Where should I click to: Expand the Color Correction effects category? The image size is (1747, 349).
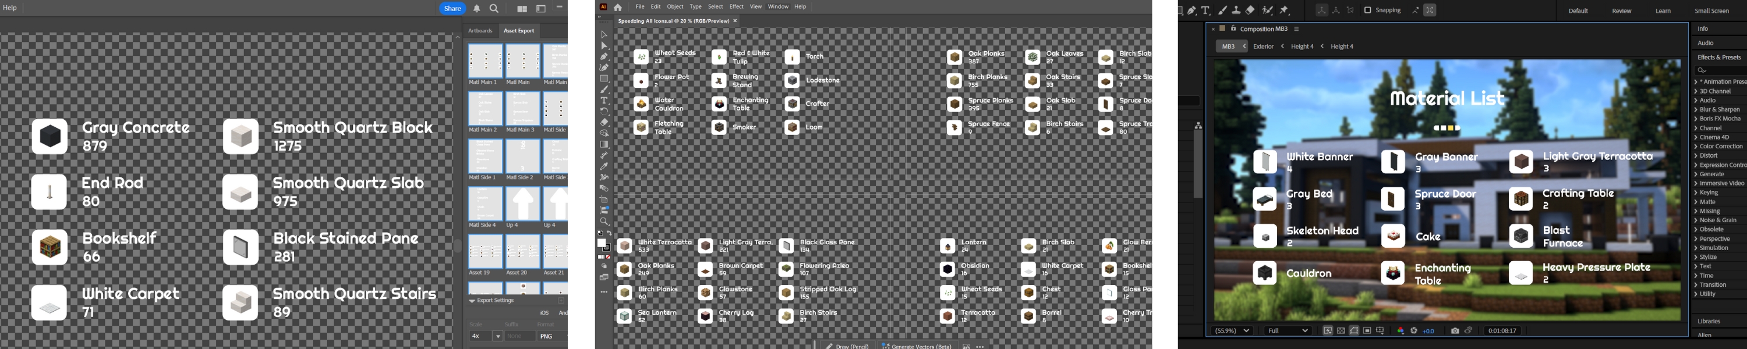(x=1696, y=147)
